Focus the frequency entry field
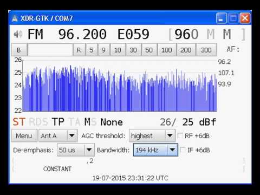The height and width of the screenshot is (195, 260). pos(50,50)
